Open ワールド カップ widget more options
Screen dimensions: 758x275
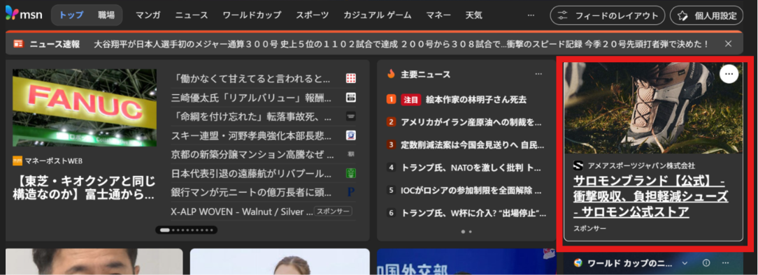pos(725,263)
